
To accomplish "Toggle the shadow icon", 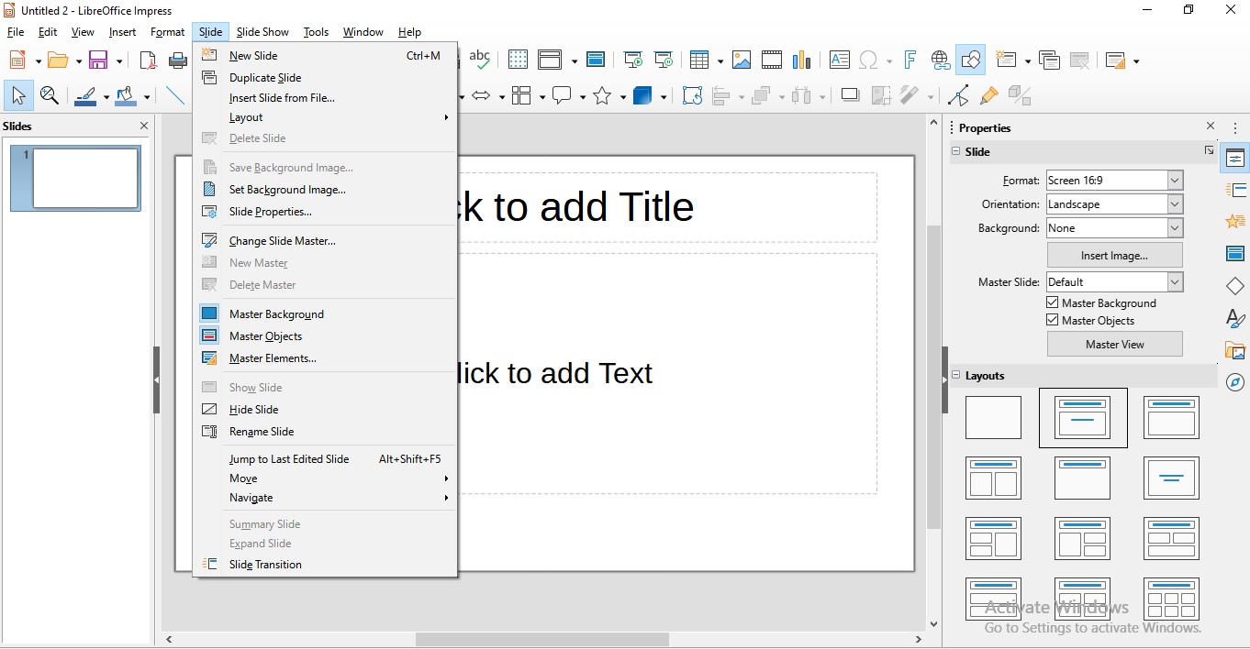I will point(850,95).
